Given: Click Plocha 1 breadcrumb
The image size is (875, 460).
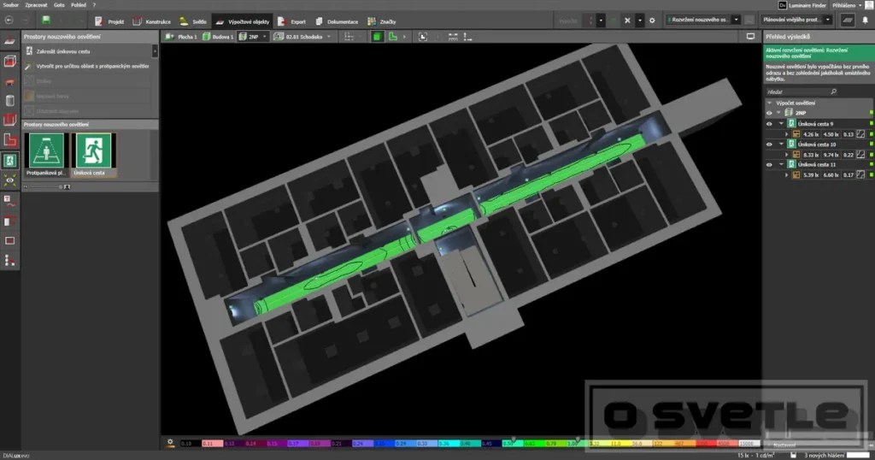Looking at the screenshot, I should (182, 37).
